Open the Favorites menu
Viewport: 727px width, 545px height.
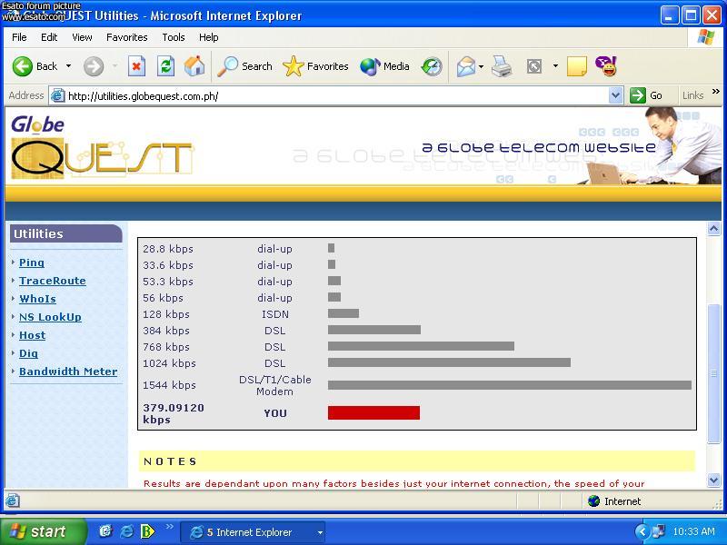[127, 37]
